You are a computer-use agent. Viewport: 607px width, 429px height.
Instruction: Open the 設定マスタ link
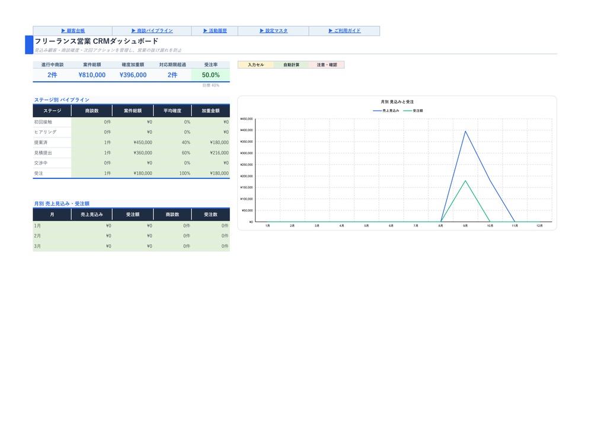click(x=273, y=31)
